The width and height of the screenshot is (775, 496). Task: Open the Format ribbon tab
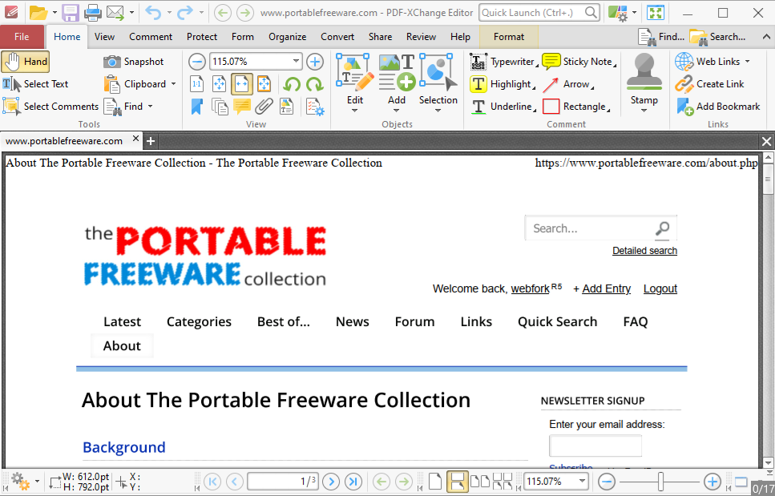[x=509, y=37]
